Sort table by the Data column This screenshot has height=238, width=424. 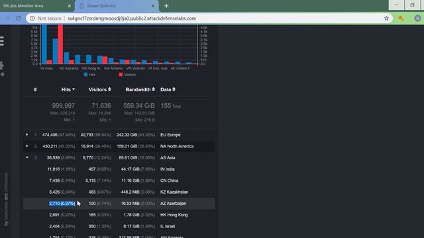coord(168,90)
